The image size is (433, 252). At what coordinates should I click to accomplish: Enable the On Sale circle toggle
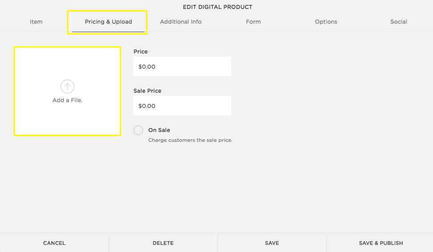138,130
